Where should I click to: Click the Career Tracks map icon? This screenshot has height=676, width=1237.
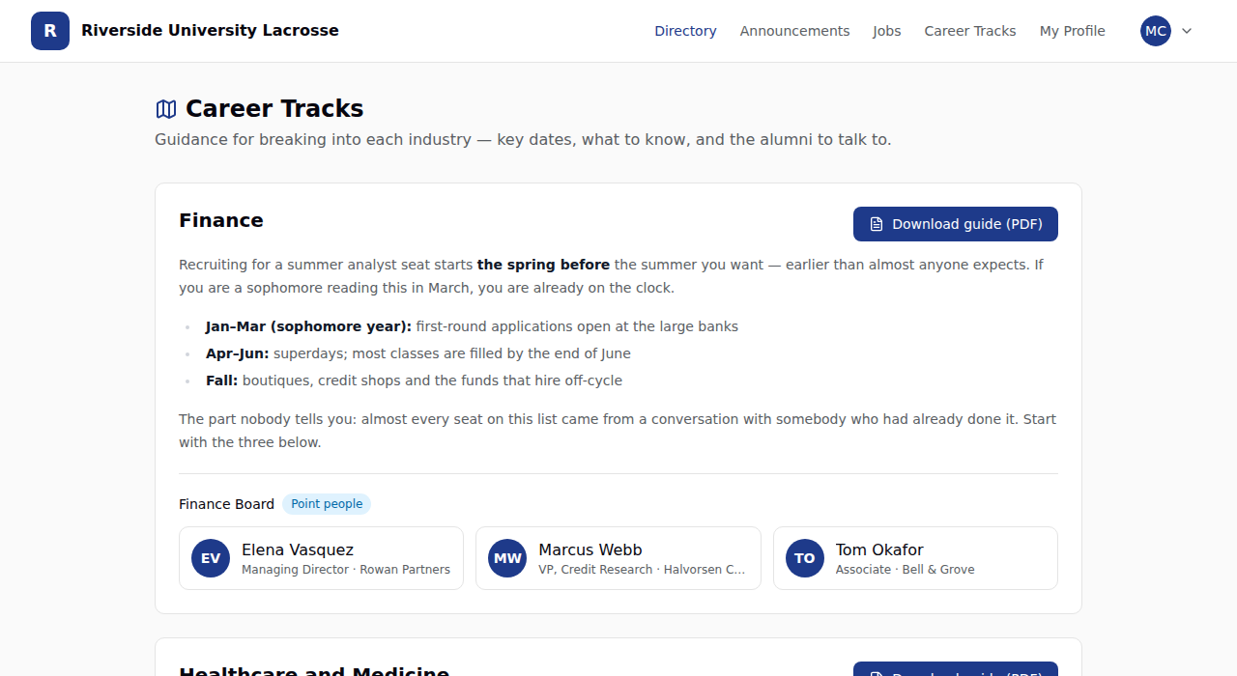click(166, 109)
